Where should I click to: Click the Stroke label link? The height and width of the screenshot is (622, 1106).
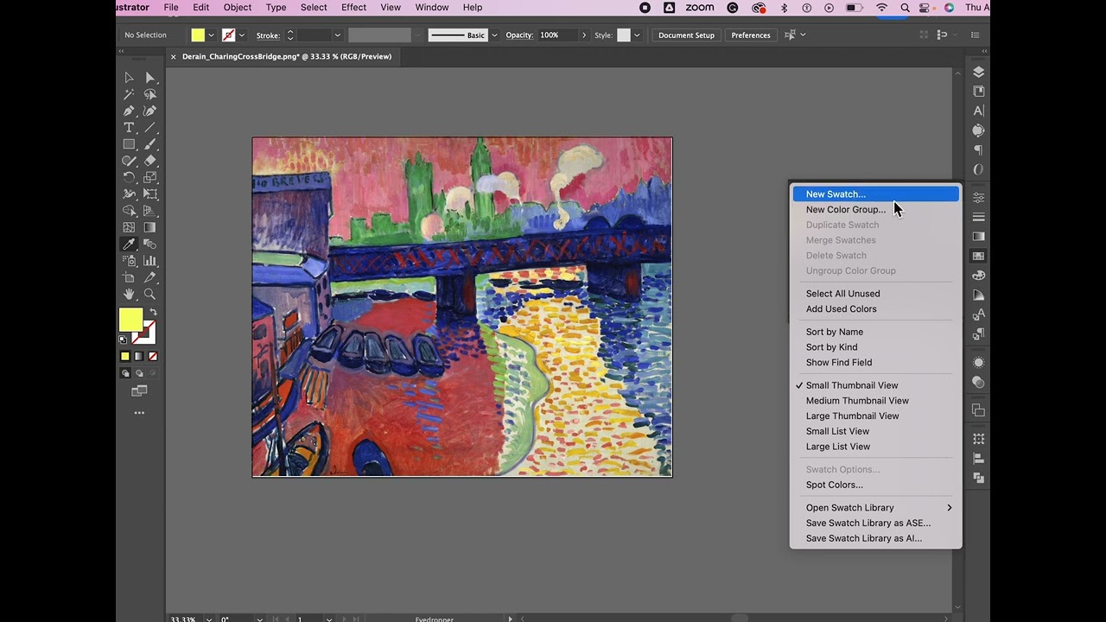tap(268, 35)
